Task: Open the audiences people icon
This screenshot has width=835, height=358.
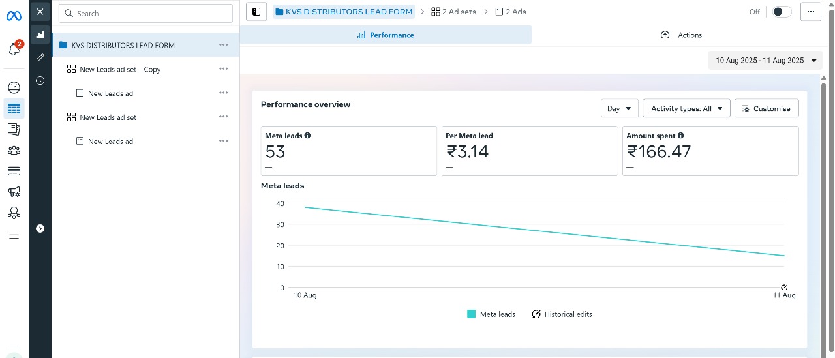Action: (14, 150)
